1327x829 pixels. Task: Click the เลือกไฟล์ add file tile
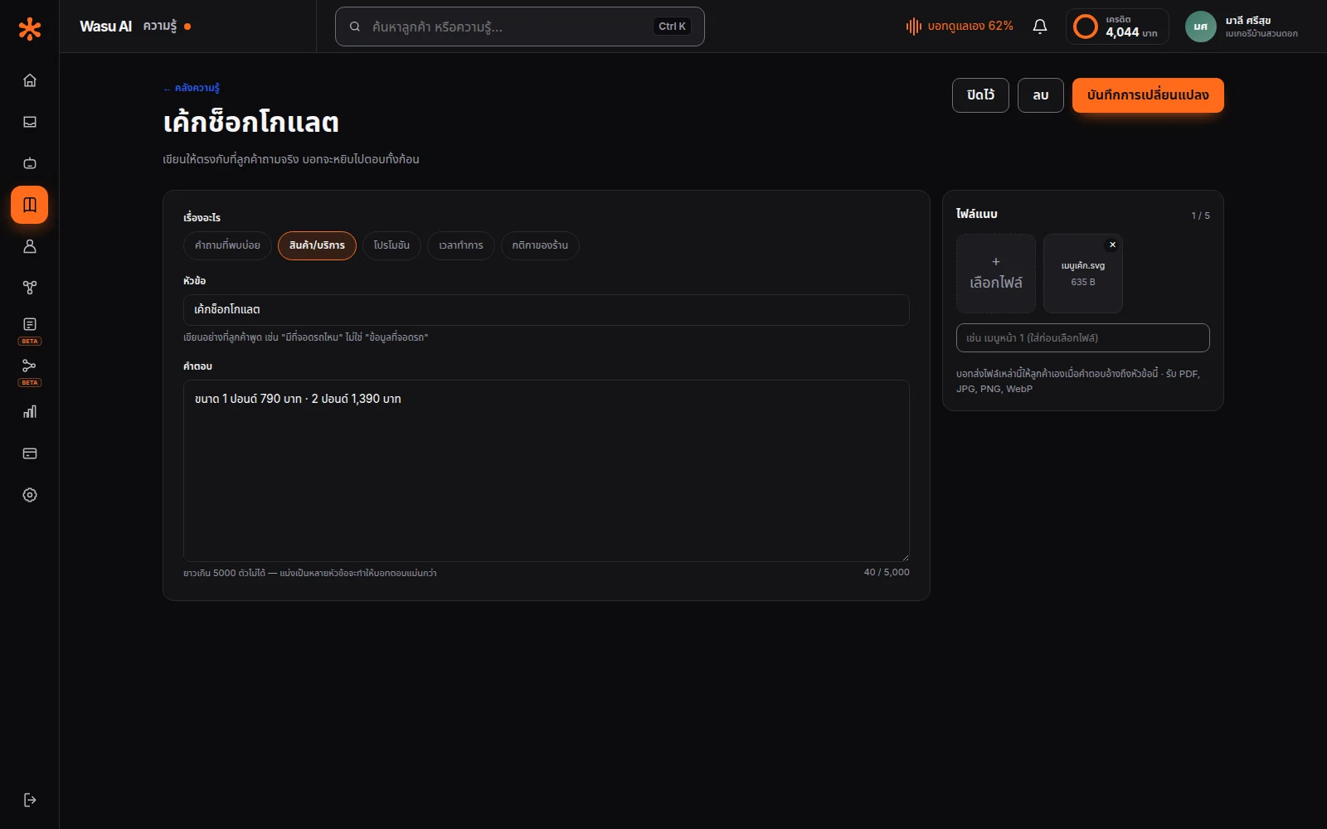click(996, 274)
